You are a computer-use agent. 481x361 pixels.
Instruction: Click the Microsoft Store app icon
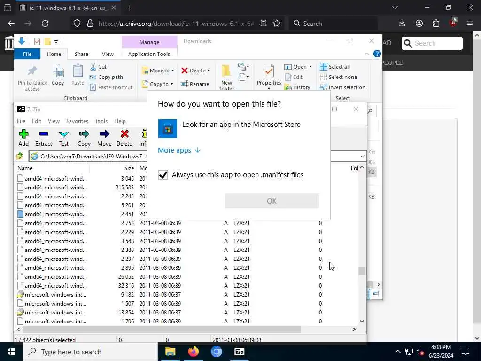168,129
